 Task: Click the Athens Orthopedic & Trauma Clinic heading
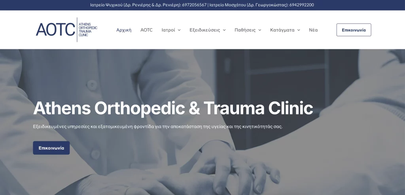point(173,108)
